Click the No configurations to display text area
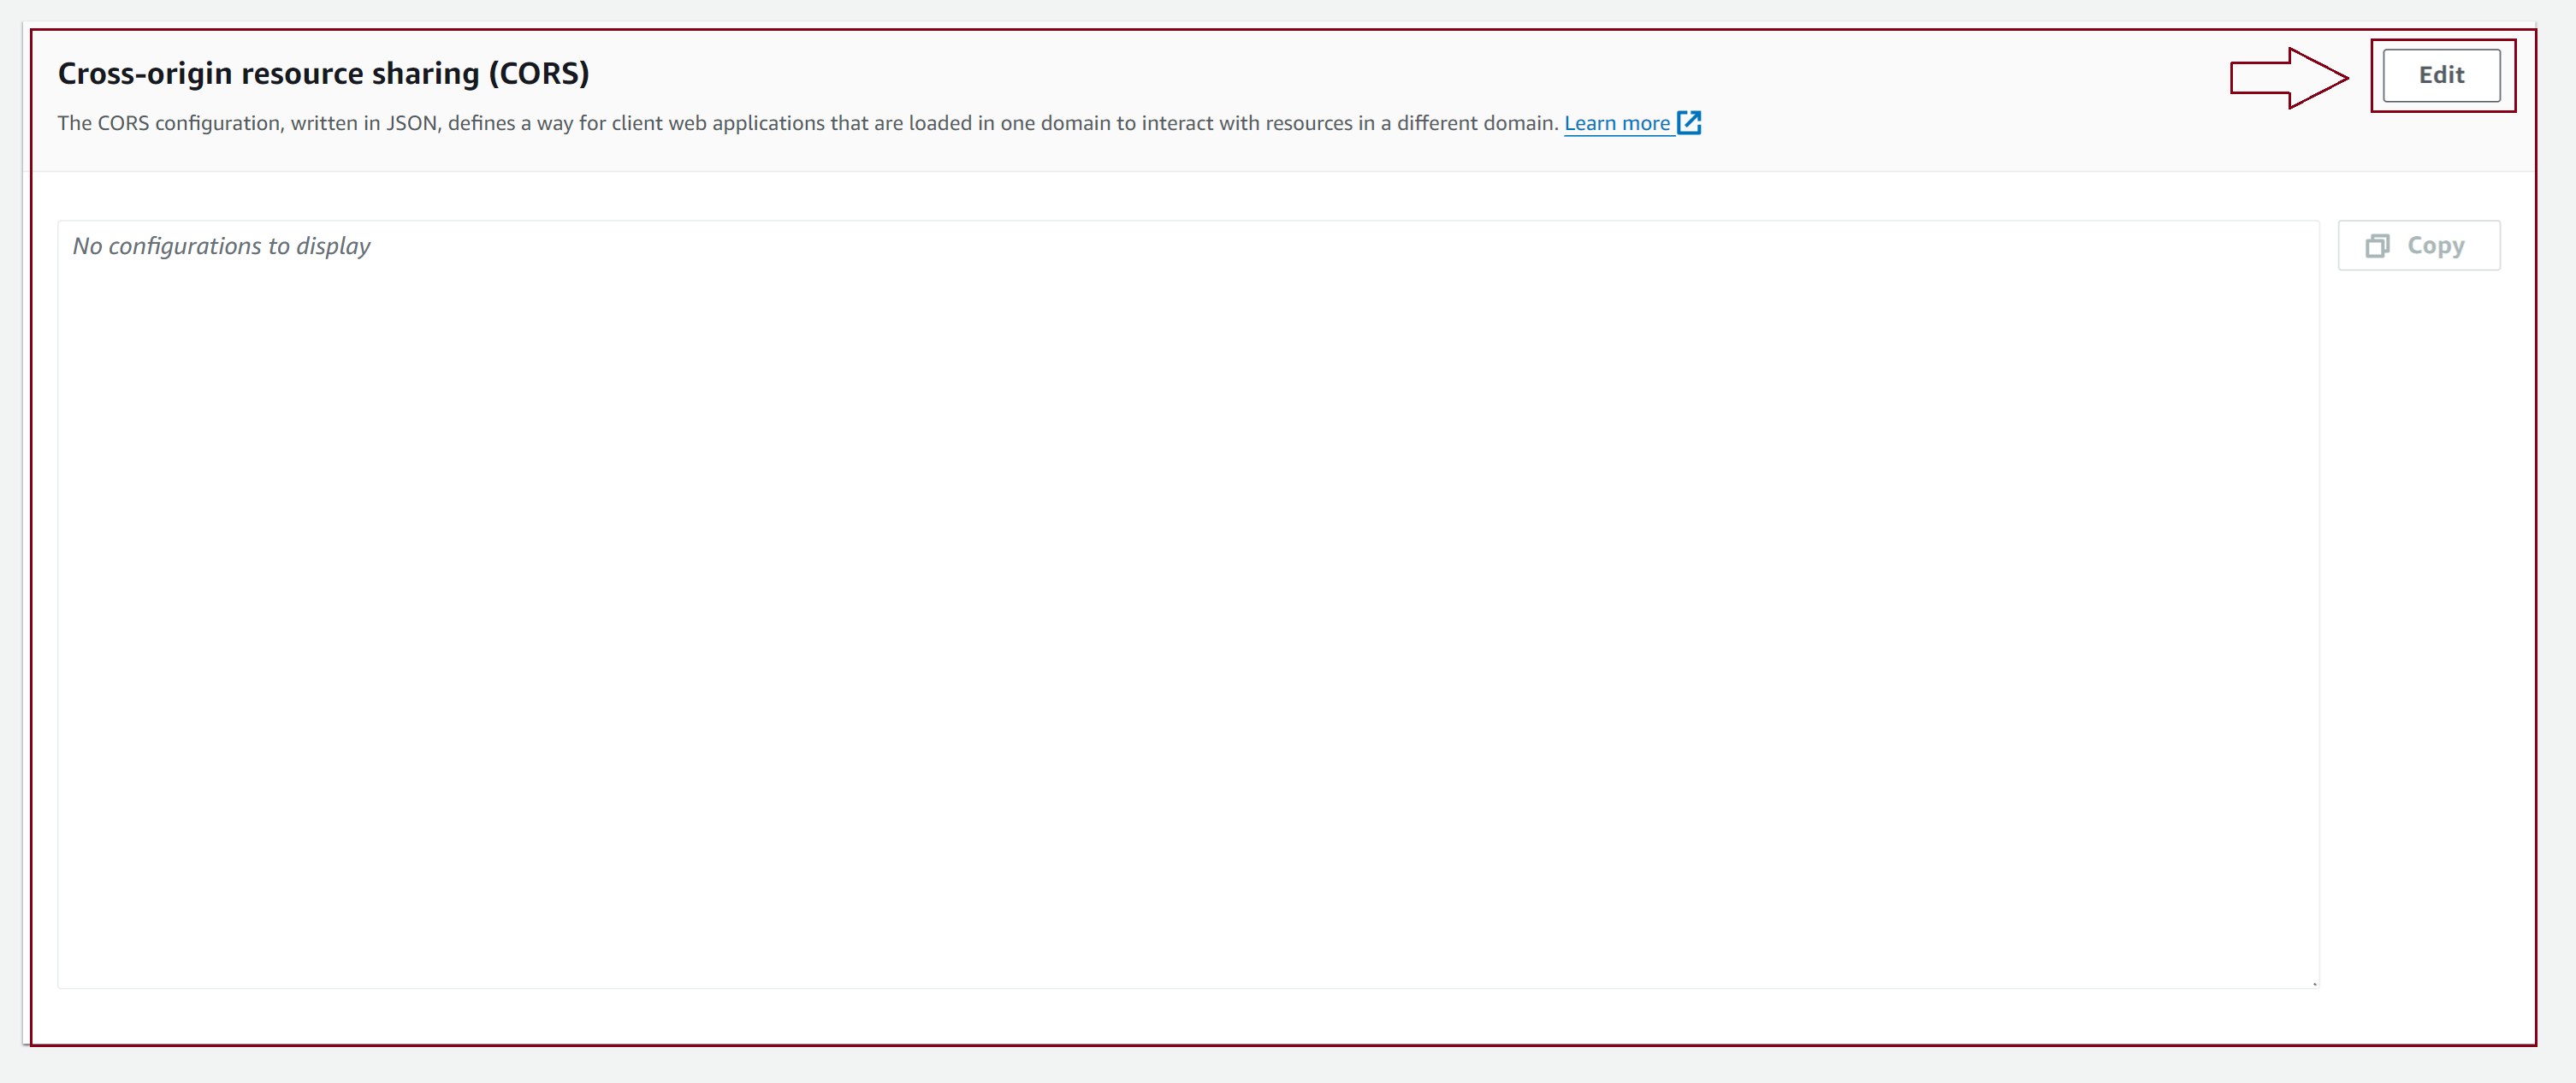The height and width of the screenshot is (1083, 2576). (x=1188, y=604)
